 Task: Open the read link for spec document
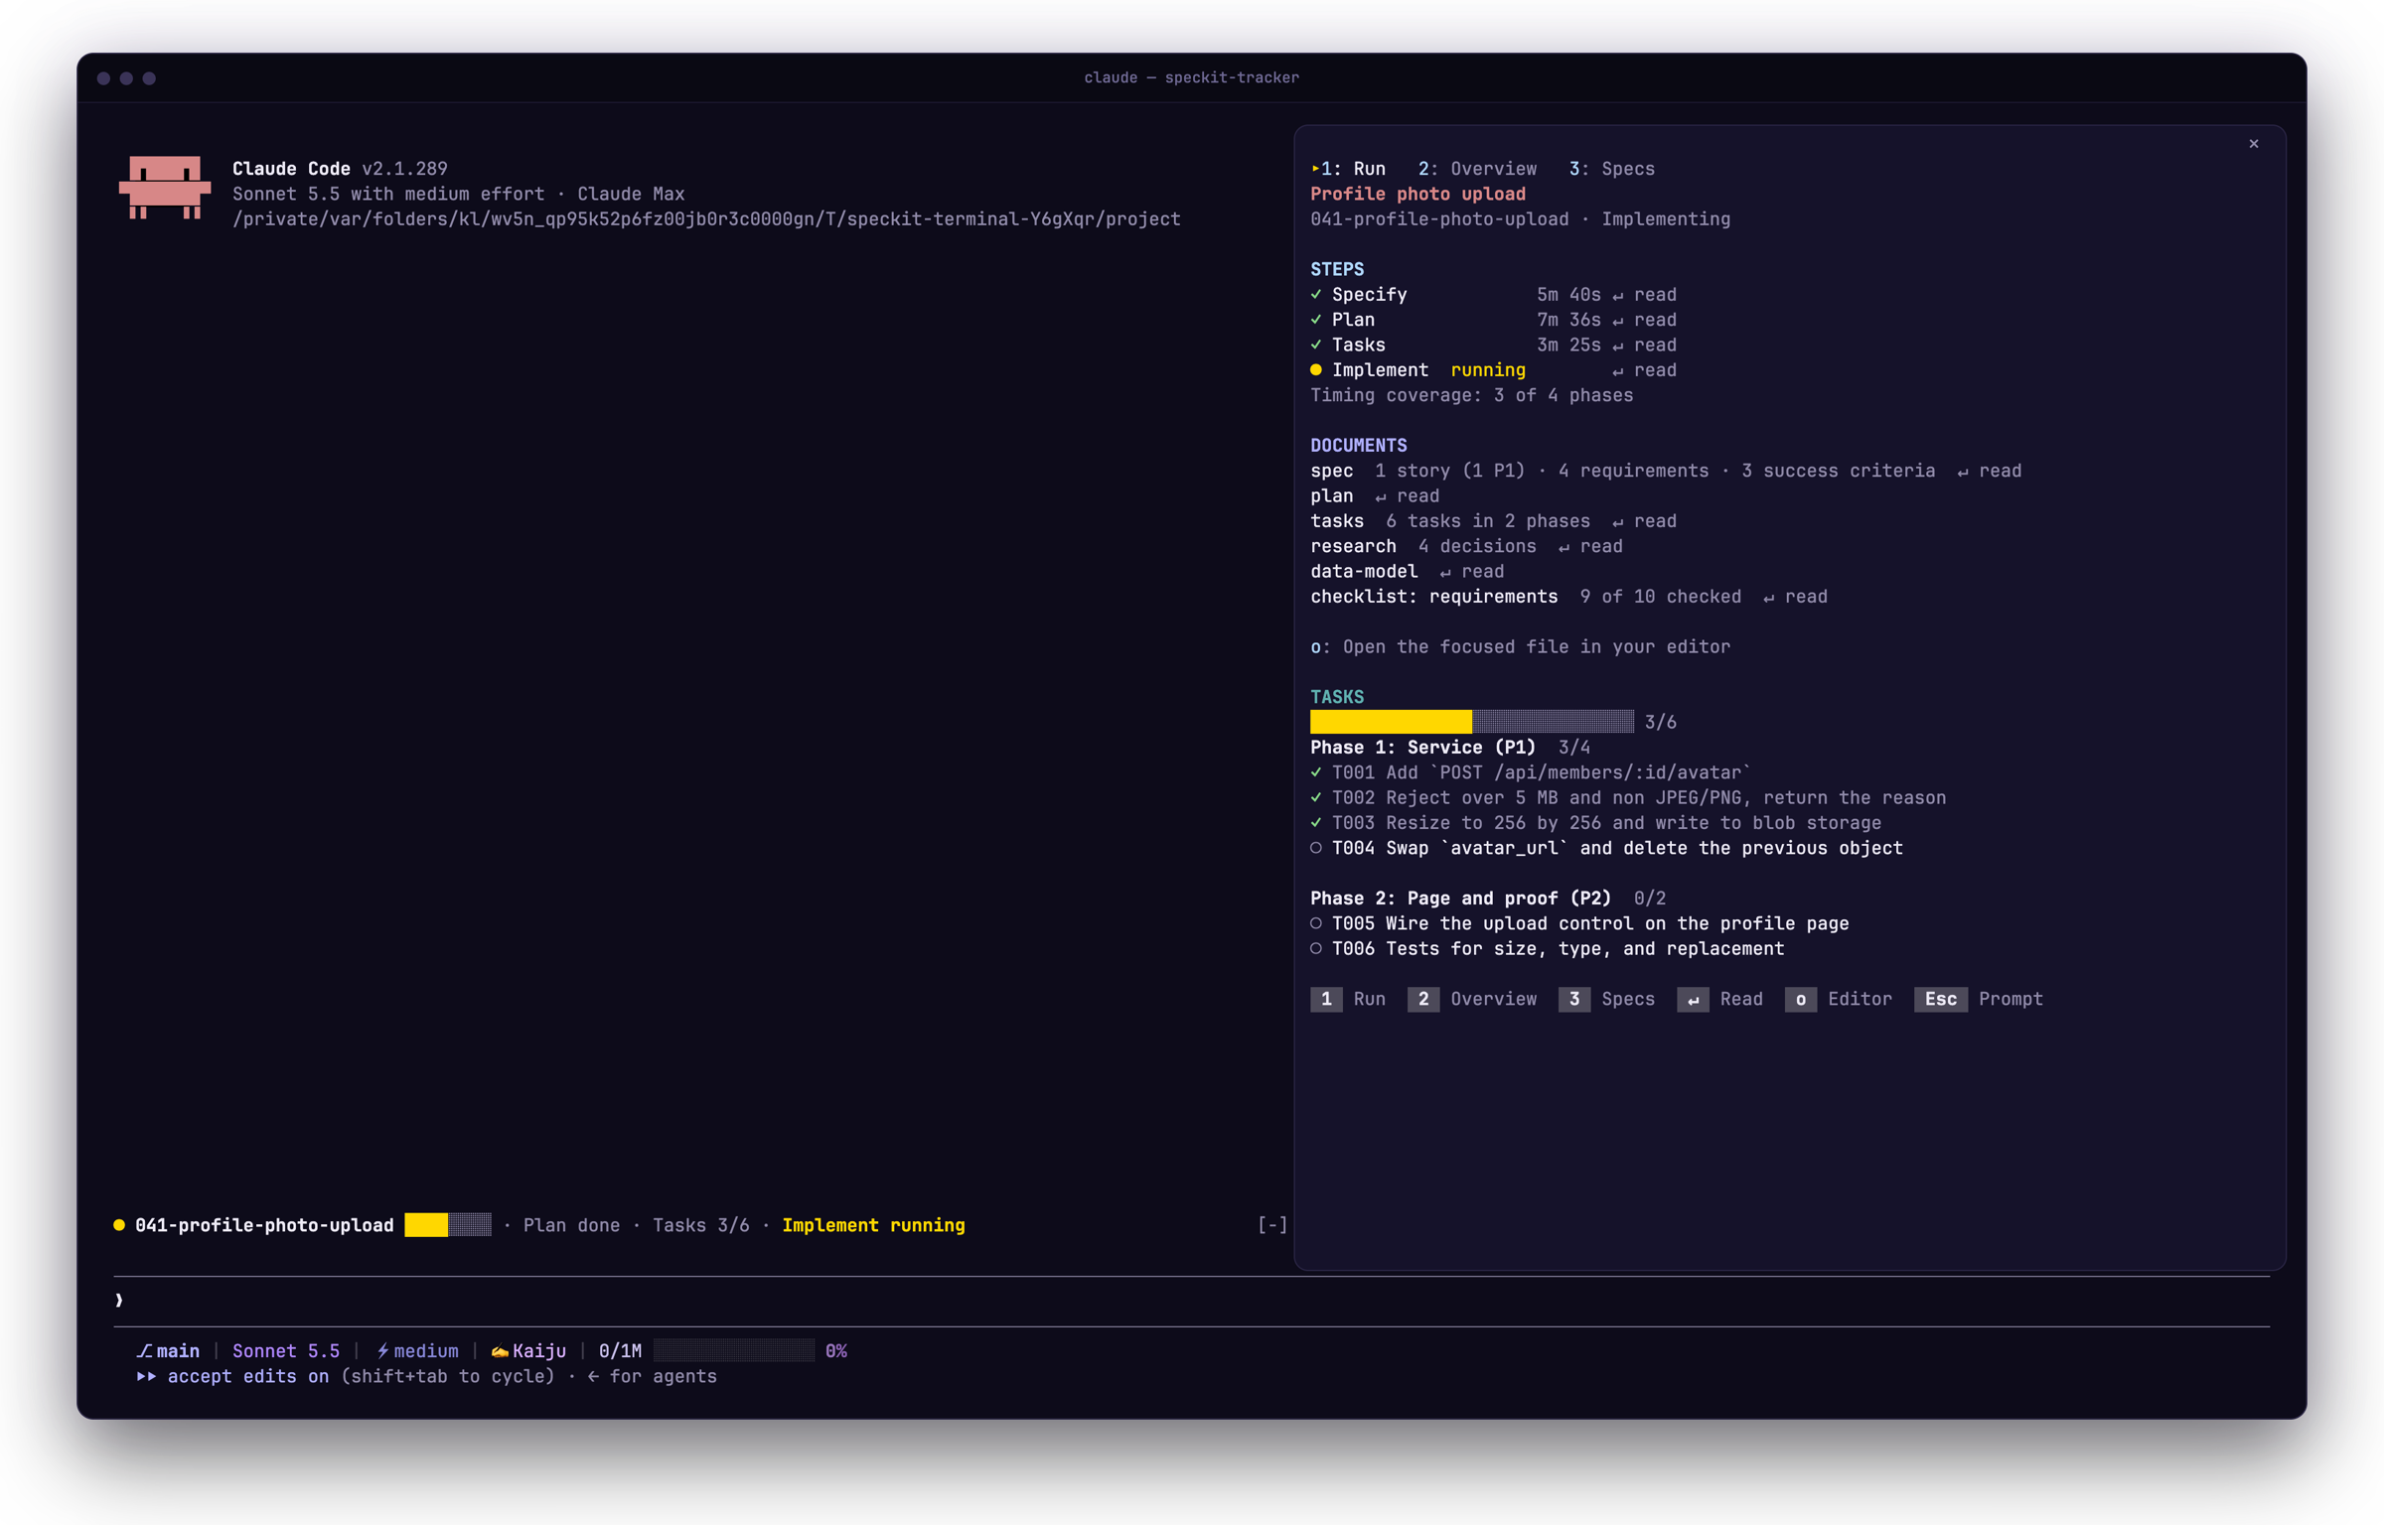pos(1989,471)
